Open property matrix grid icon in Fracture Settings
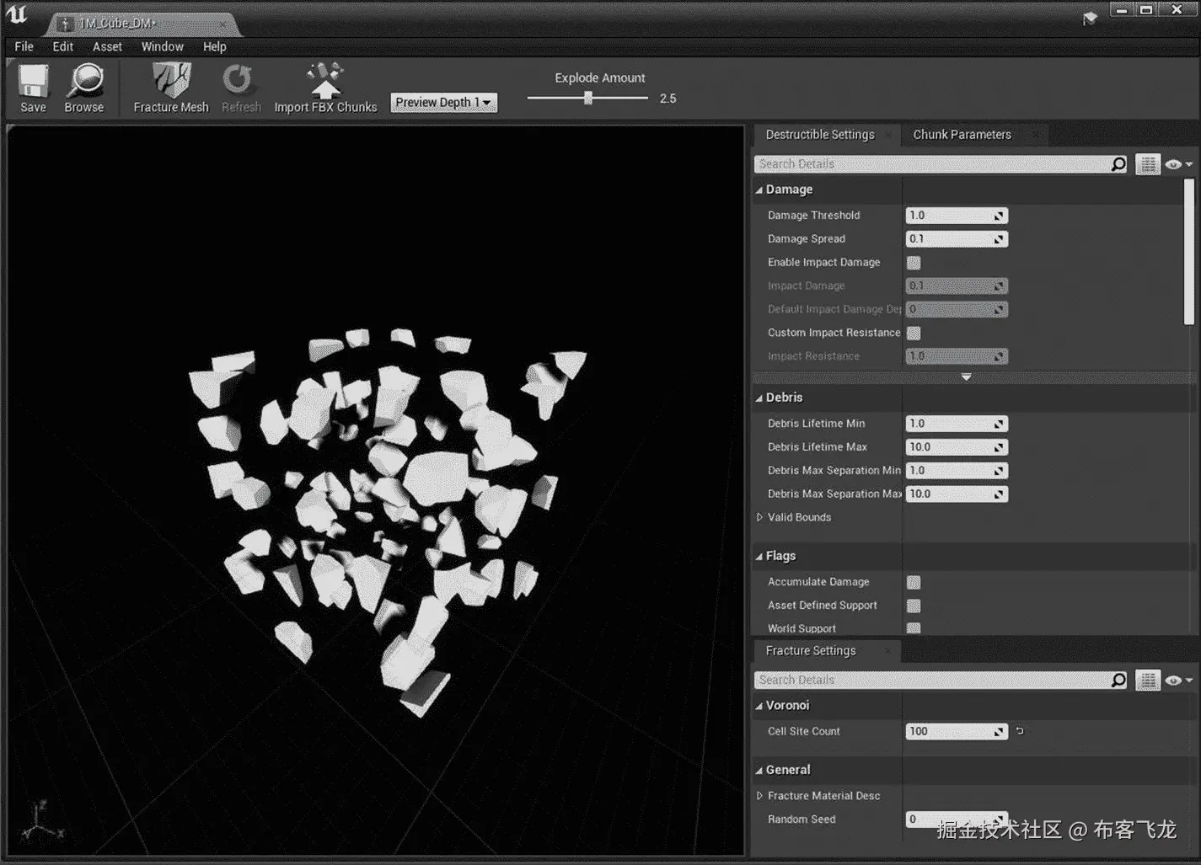The width and height of the screenshot is (1201, 865). point(1148,680)
